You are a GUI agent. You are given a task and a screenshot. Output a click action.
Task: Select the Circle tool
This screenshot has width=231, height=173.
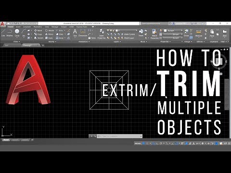pos(17,33)
